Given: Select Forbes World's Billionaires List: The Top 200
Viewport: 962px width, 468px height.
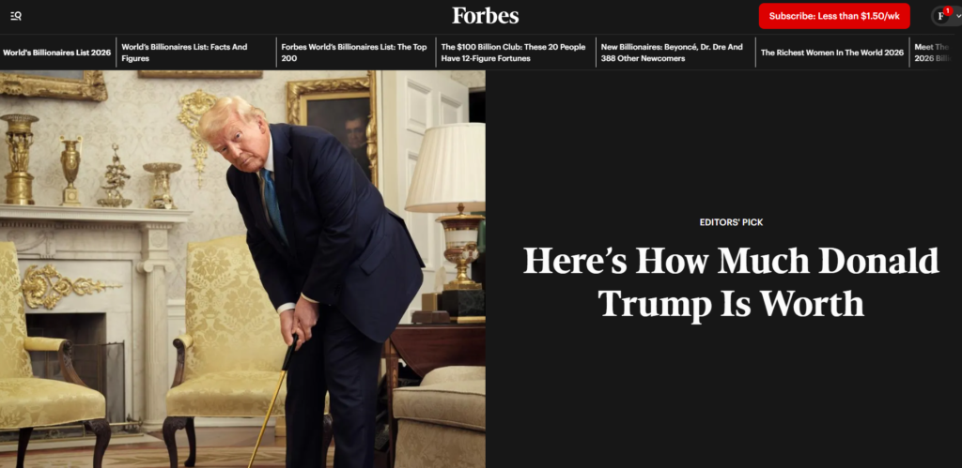Looking at the screenshot, I should tap(354, 53).
